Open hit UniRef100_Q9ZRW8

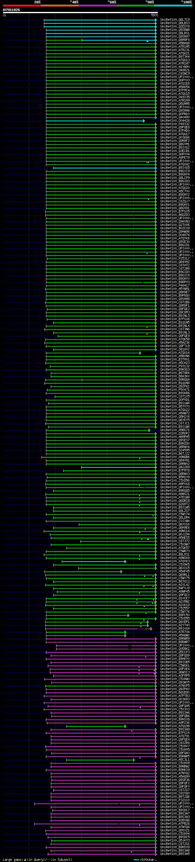coord(175,30)
